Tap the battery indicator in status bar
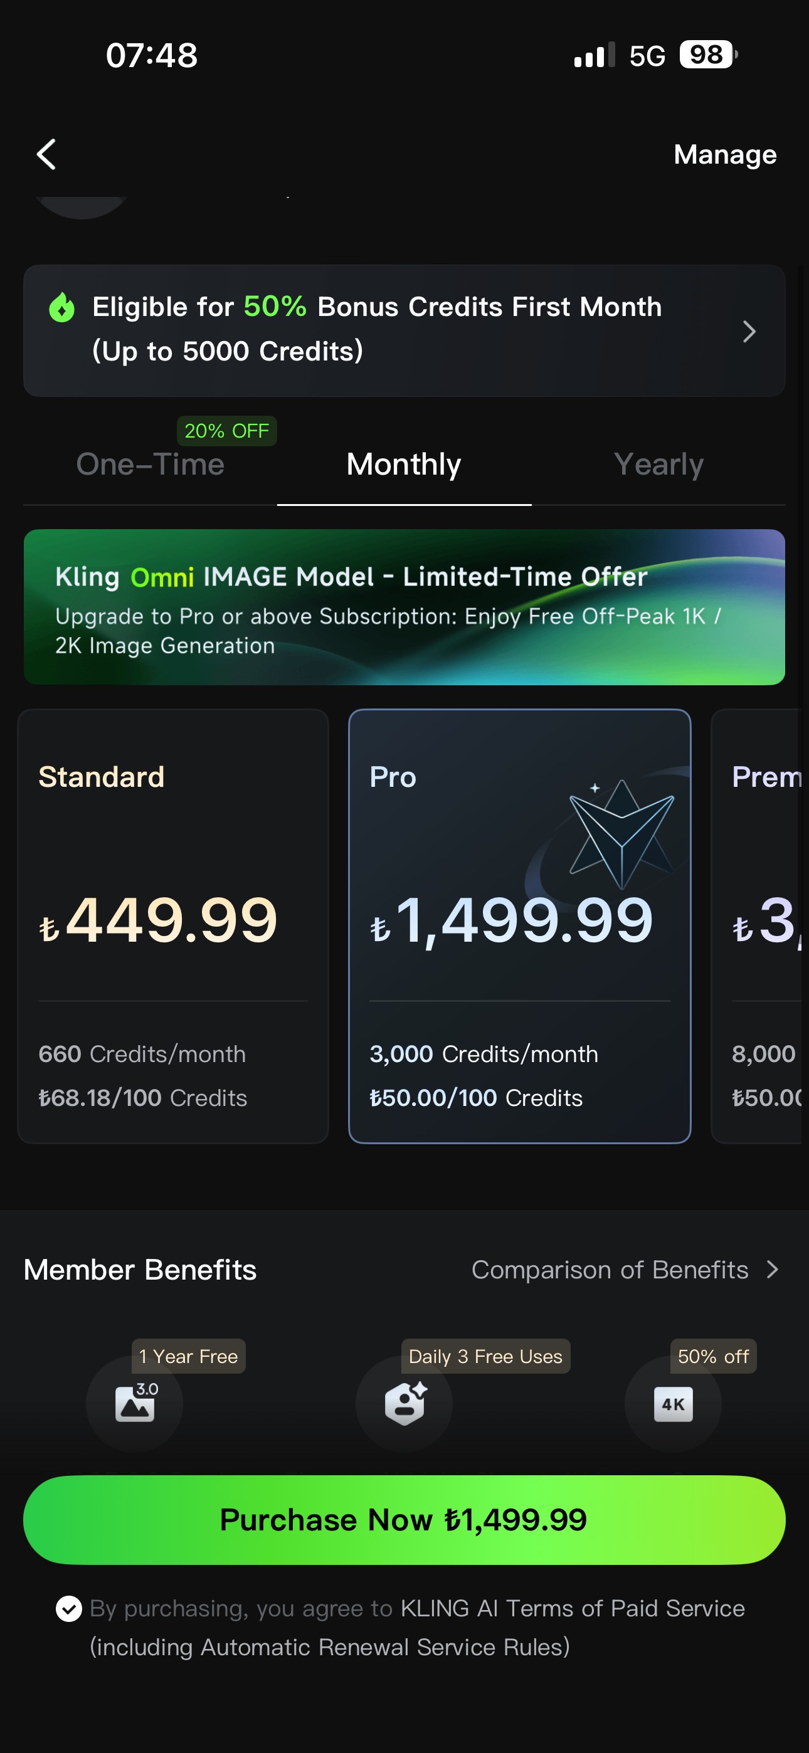Screen dimensions: 809x1753 click(x=708, y=55)
